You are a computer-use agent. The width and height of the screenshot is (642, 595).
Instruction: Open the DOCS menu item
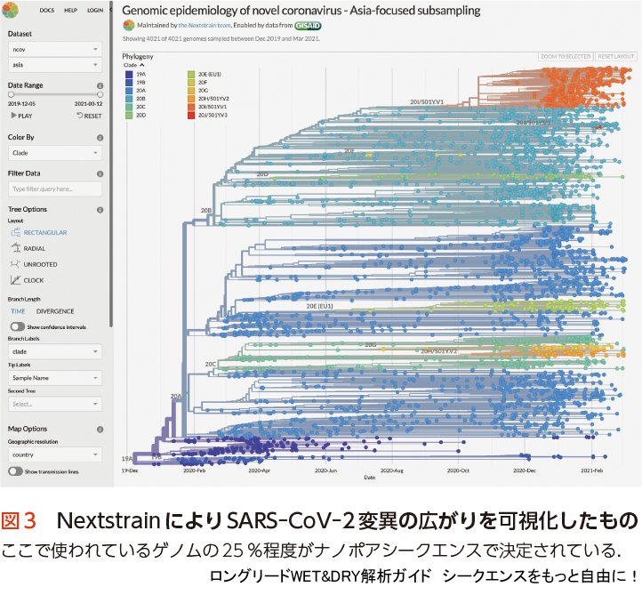(x=47, y=10)
